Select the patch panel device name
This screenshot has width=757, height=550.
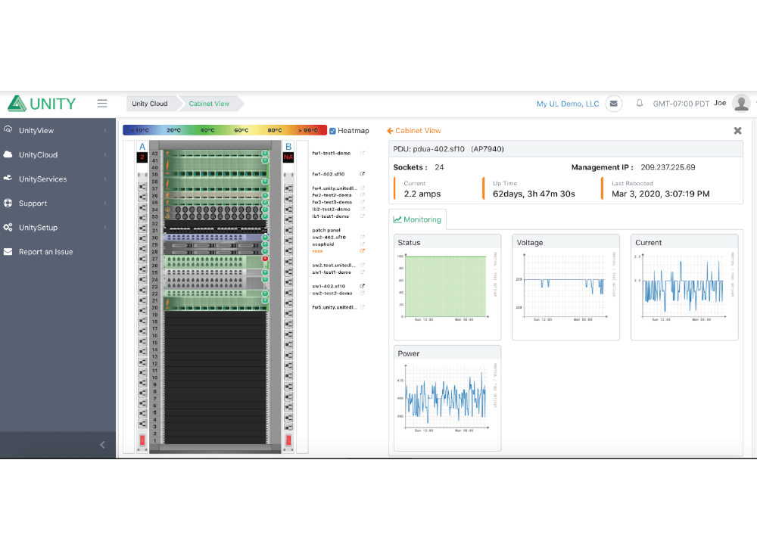[x=326, y=230]
